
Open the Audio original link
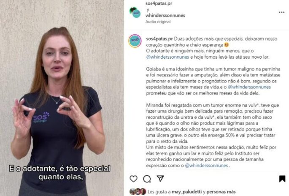(158, 22)
